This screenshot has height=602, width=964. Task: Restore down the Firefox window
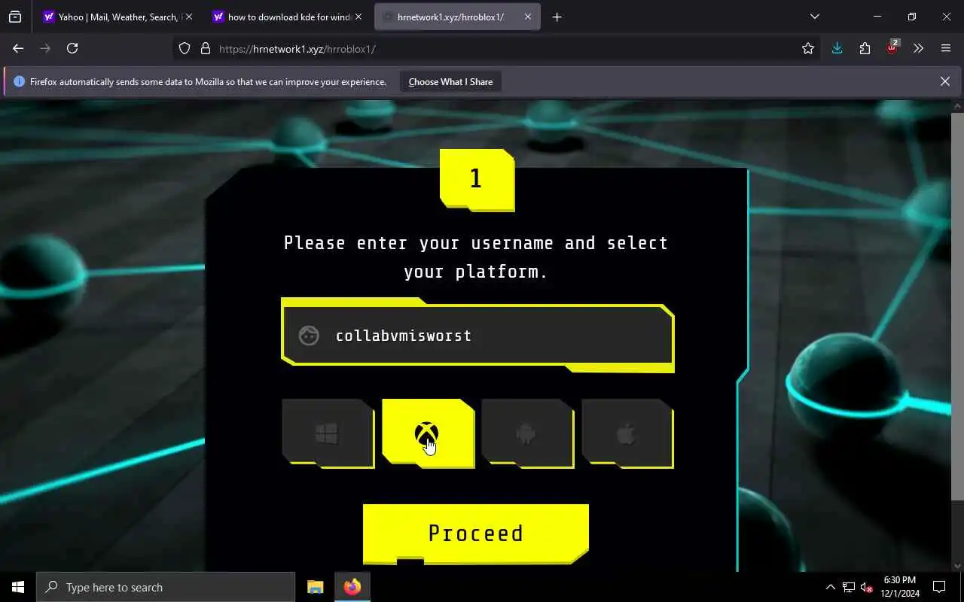point(911,17)
